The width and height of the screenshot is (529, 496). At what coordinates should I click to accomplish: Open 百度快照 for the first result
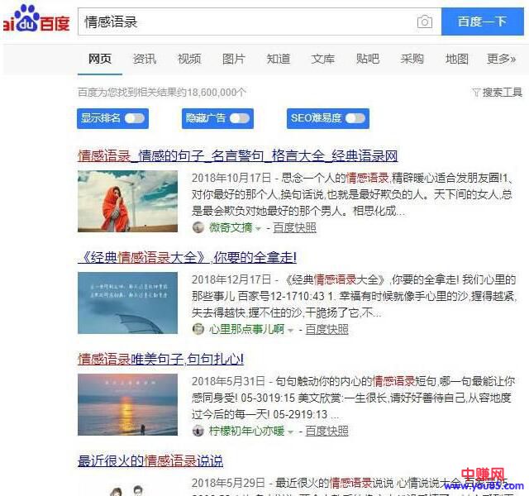[x=294, y=228]
